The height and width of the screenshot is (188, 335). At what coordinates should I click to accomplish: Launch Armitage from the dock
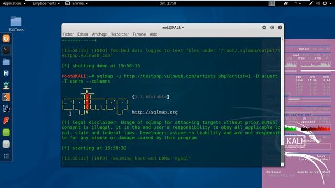click(6, 86)
